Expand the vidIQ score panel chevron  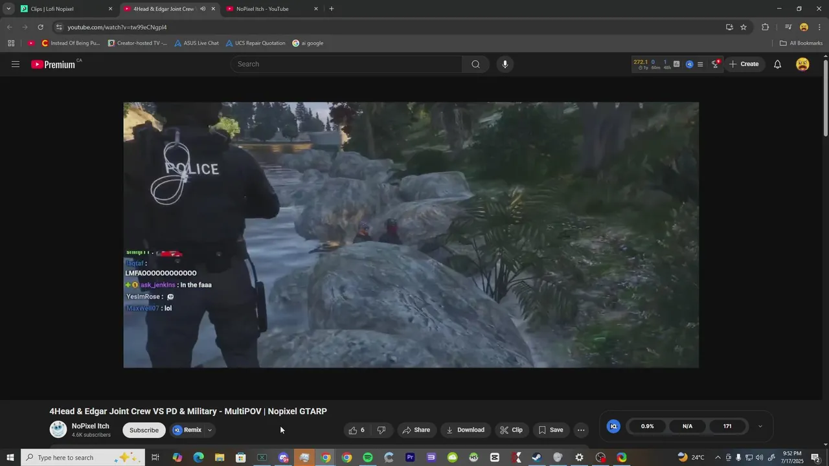click(760, 427)
